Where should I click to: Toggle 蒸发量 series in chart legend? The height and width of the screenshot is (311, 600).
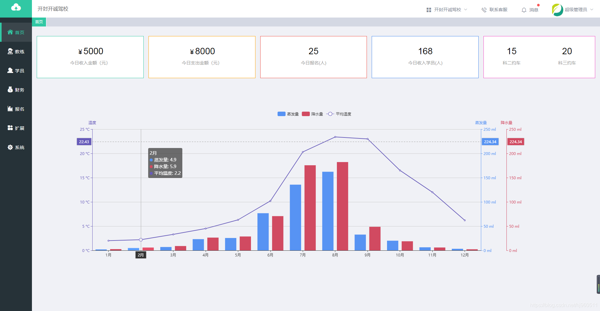click(x=288, y=114)
